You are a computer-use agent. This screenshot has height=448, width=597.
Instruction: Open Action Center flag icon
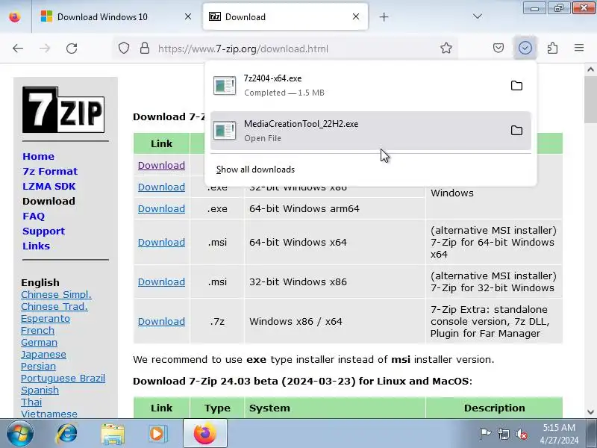point(486,434)
